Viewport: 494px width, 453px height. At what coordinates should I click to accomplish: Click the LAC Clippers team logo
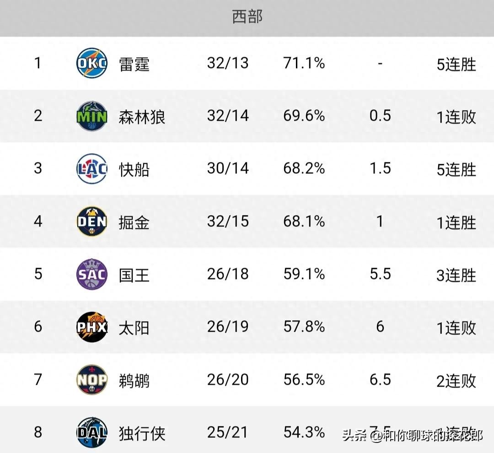(x=91, y=169)
